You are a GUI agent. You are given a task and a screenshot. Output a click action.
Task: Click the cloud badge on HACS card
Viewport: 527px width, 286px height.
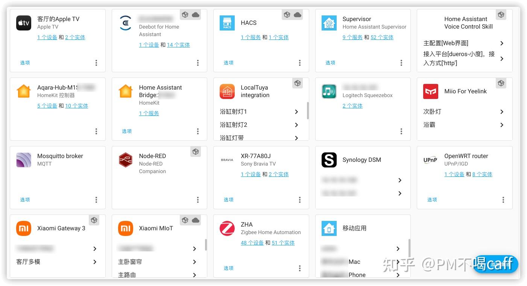coord(298,15)
